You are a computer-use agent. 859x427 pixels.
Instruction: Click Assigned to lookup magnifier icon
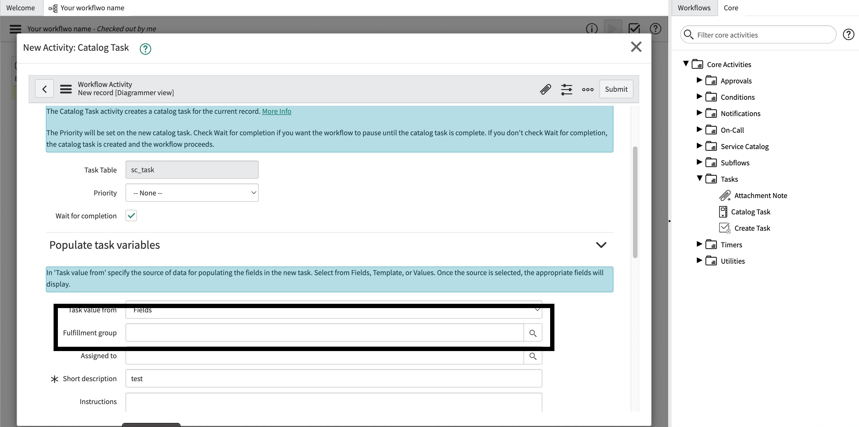pos(533,356)
